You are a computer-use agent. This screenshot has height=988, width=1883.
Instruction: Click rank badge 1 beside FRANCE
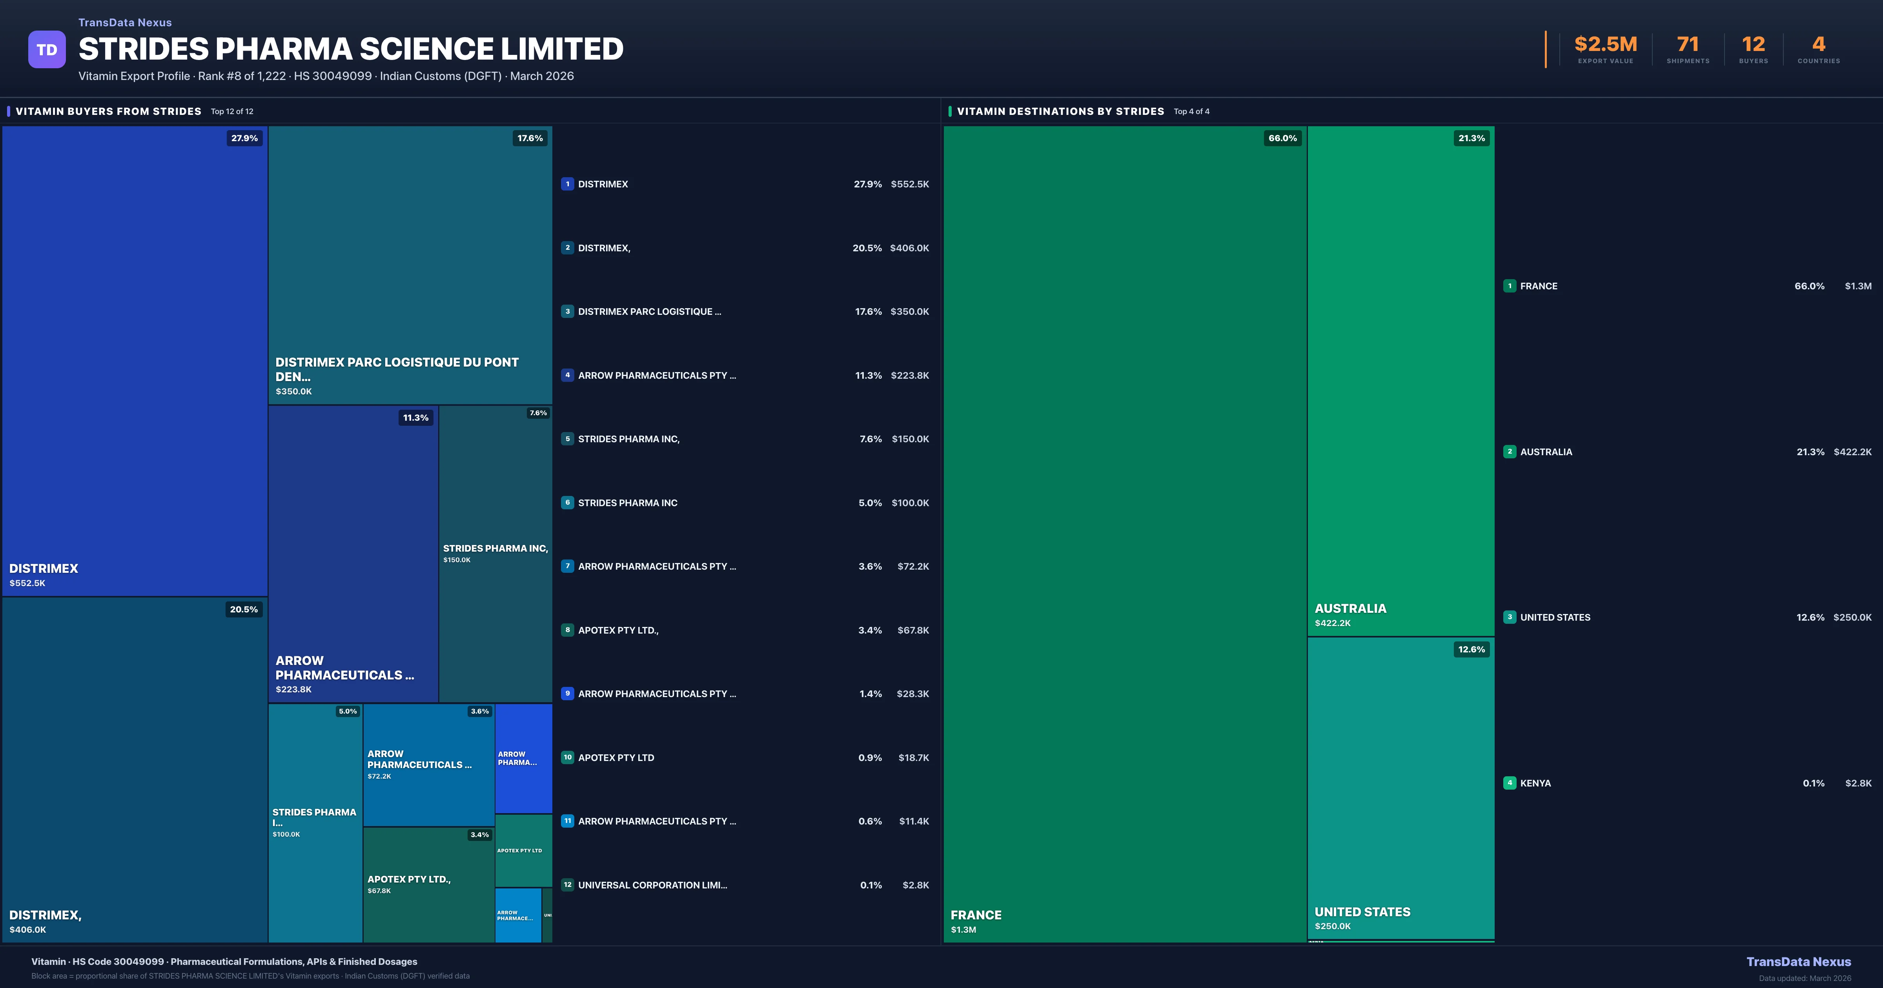pyautogui.click(x=1510, y=287)
